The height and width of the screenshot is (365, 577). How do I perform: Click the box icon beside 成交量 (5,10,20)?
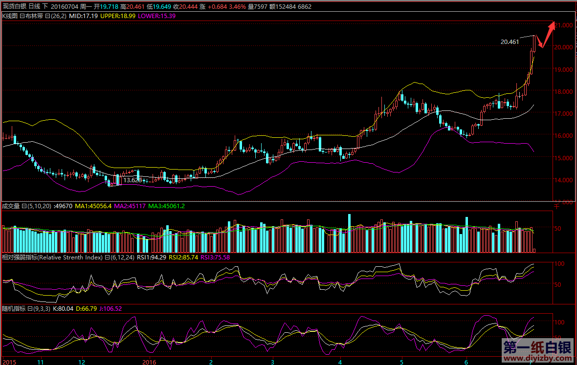pos(24,206)
